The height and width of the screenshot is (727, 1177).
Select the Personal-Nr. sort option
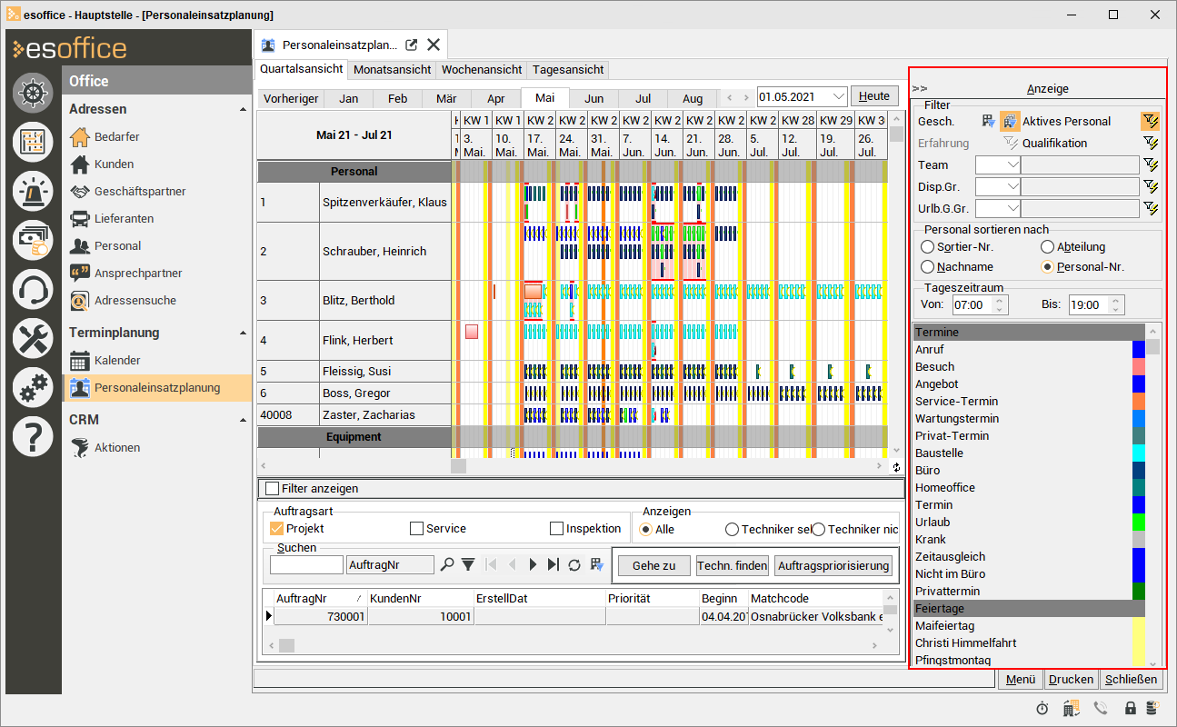tap(1048, 267)
